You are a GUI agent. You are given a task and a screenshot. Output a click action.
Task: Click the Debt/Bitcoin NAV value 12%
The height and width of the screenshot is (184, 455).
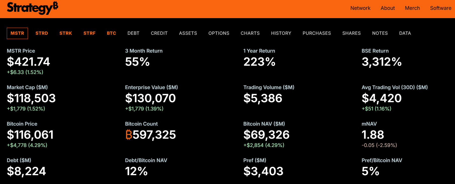coord(136,171)
